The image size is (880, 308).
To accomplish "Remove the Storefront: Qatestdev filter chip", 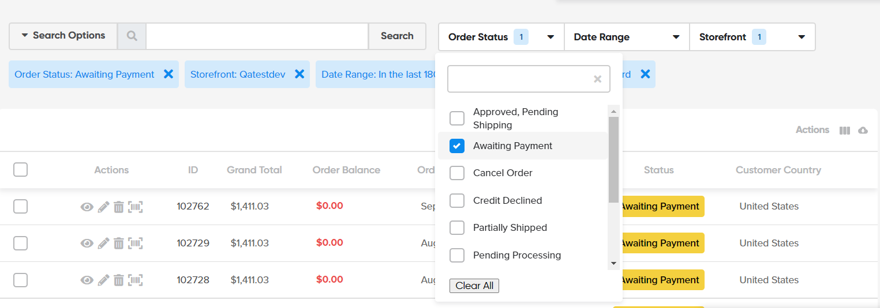I will point(299,74).
